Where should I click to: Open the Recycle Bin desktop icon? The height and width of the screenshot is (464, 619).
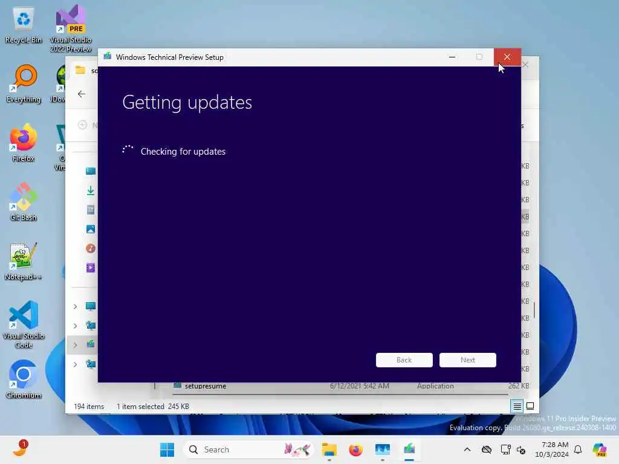pyautogui.click(x=24, y=25)
